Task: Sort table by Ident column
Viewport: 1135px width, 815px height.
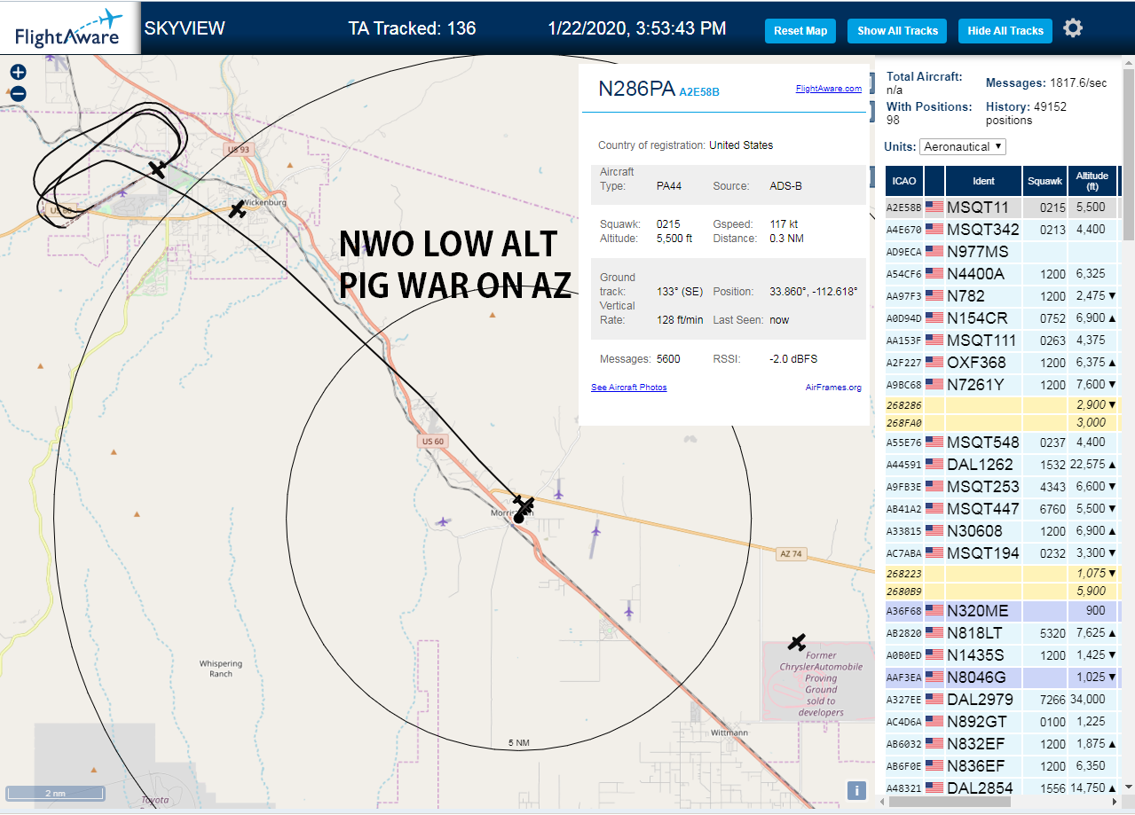Action: point(984,180)
